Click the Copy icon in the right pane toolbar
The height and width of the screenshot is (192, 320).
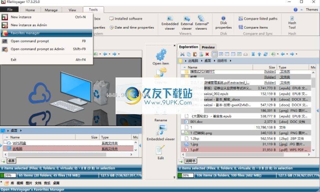[x=189, y=54]
